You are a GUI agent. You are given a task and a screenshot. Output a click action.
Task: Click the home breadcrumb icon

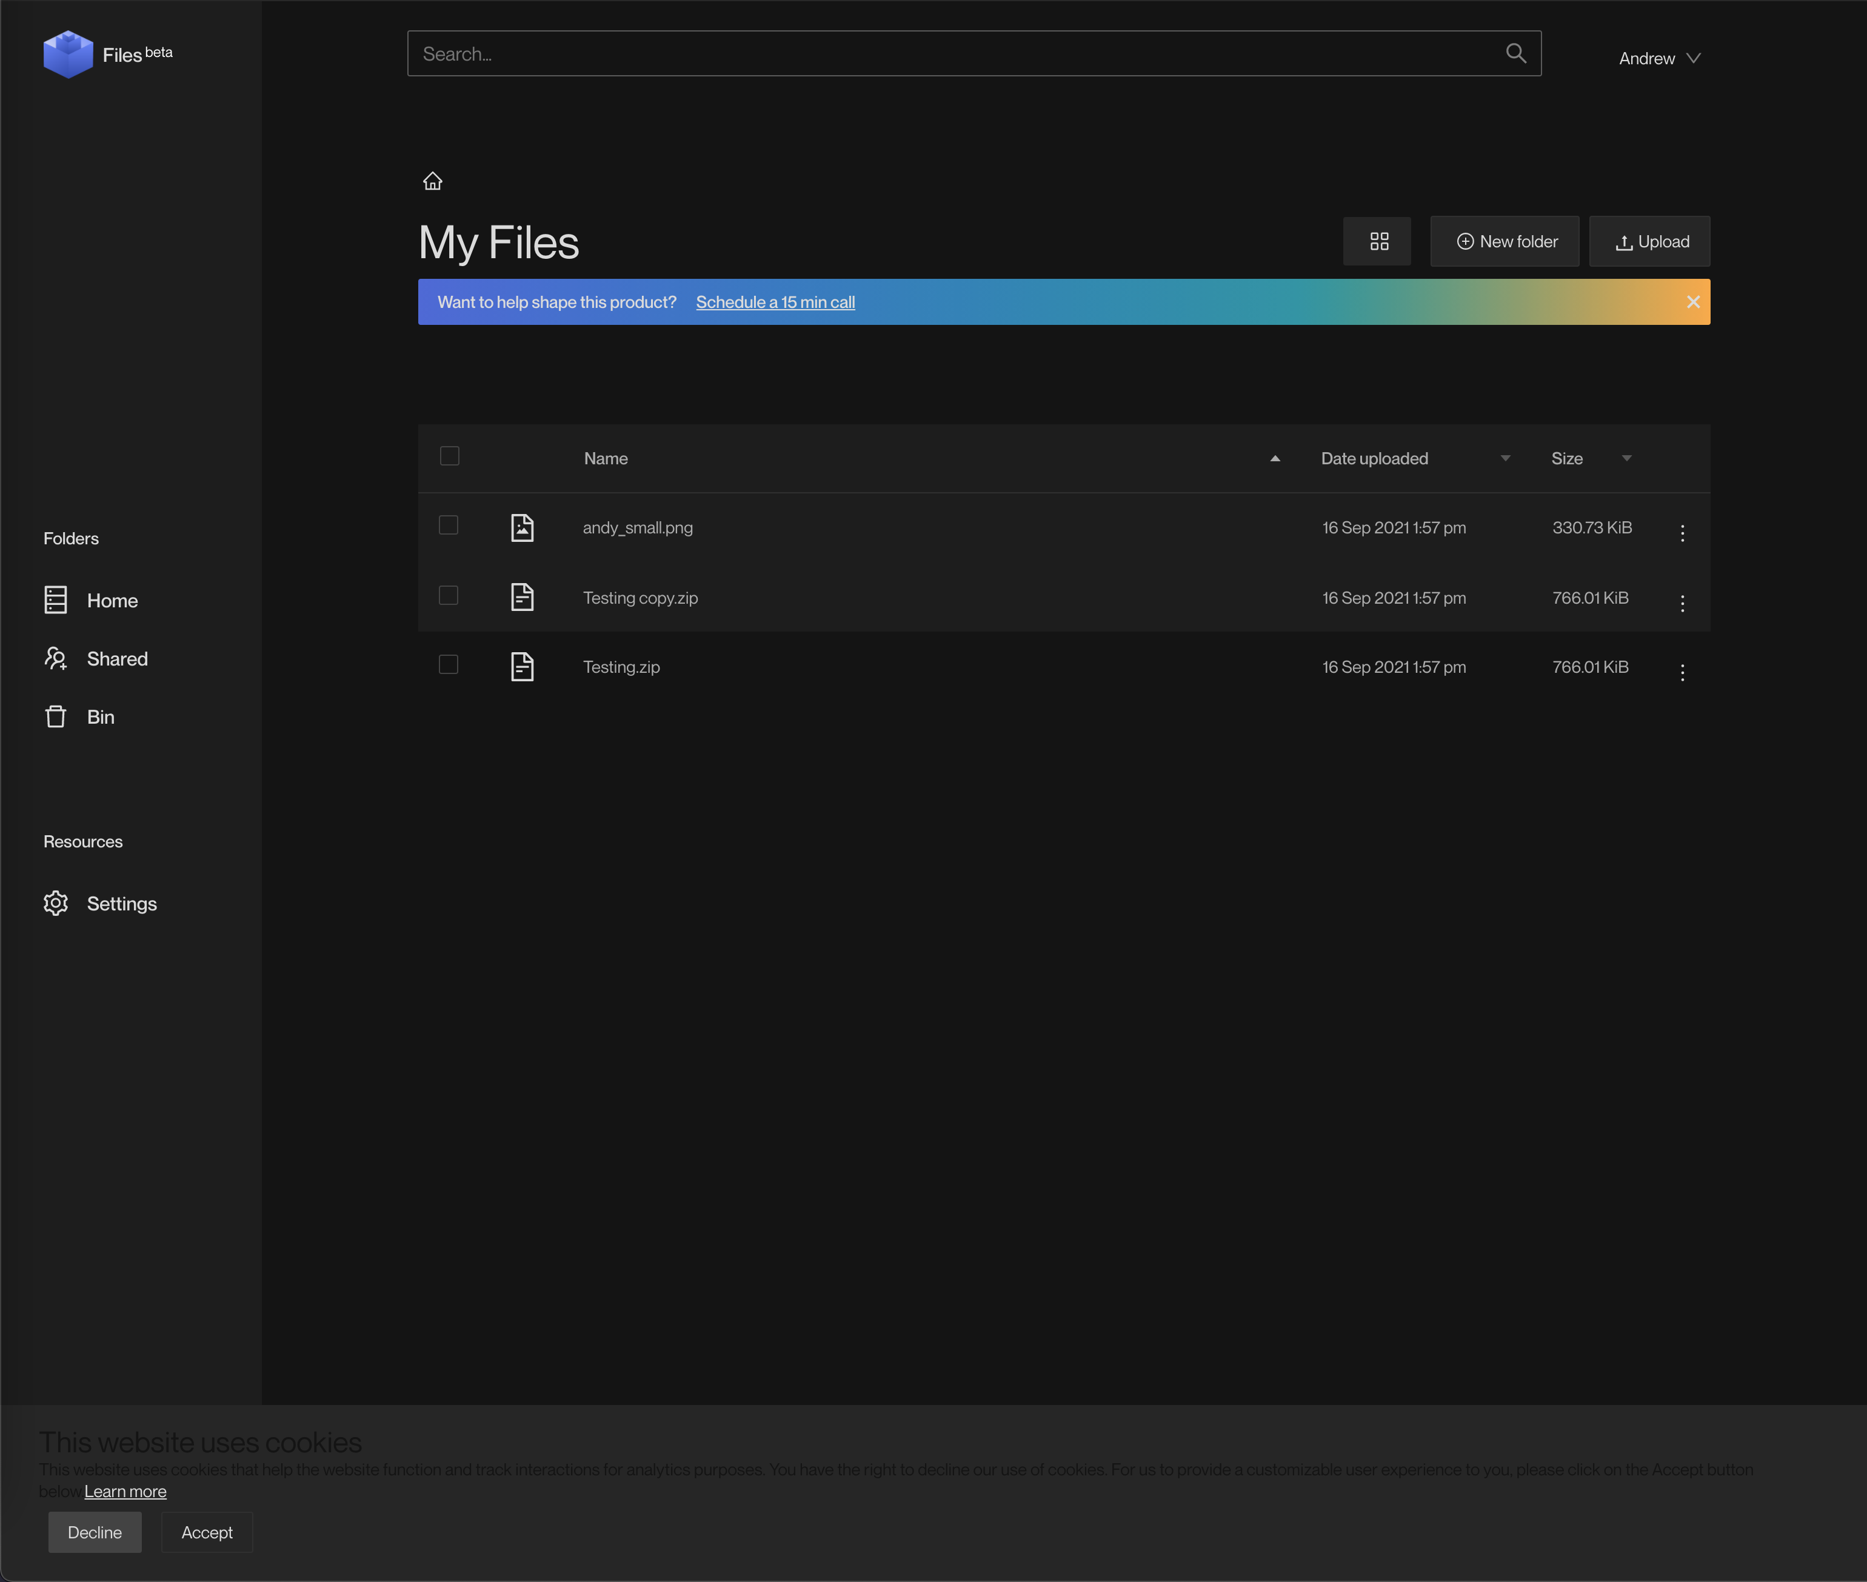[x=433, y=181]
